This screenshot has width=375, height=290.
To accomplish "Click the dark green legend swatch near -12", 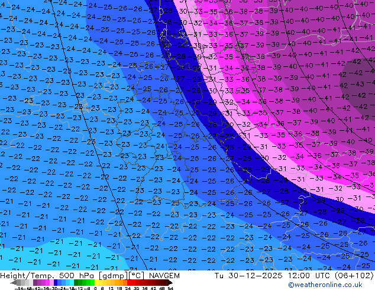I will coord(76,282).
